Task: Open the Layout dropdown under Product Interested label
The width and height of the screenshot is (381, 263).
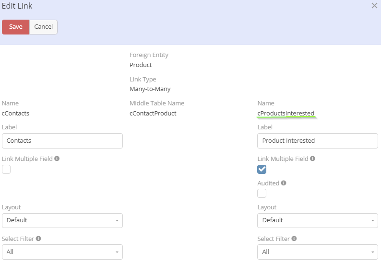Action: coord(318,220)
